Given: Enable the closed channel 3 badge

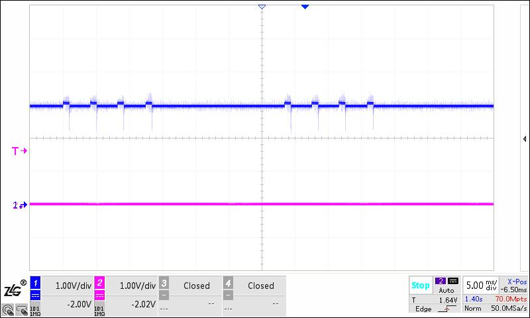Looking at the screenshot, I should click(x=164, y=283).
